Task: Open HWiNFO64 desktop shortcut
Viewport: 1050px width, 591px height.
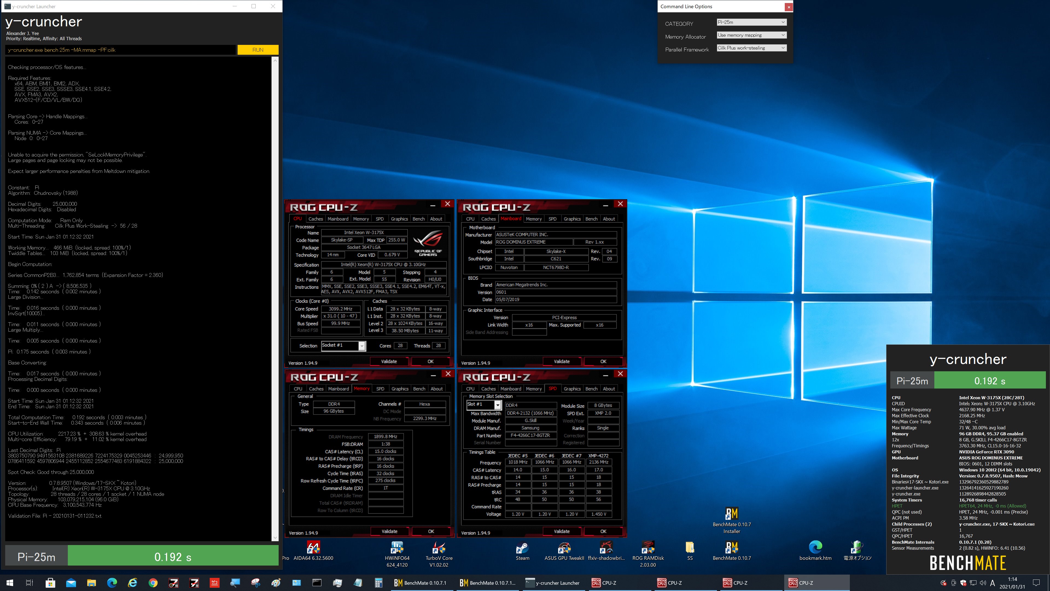Action: click(397, 554)
